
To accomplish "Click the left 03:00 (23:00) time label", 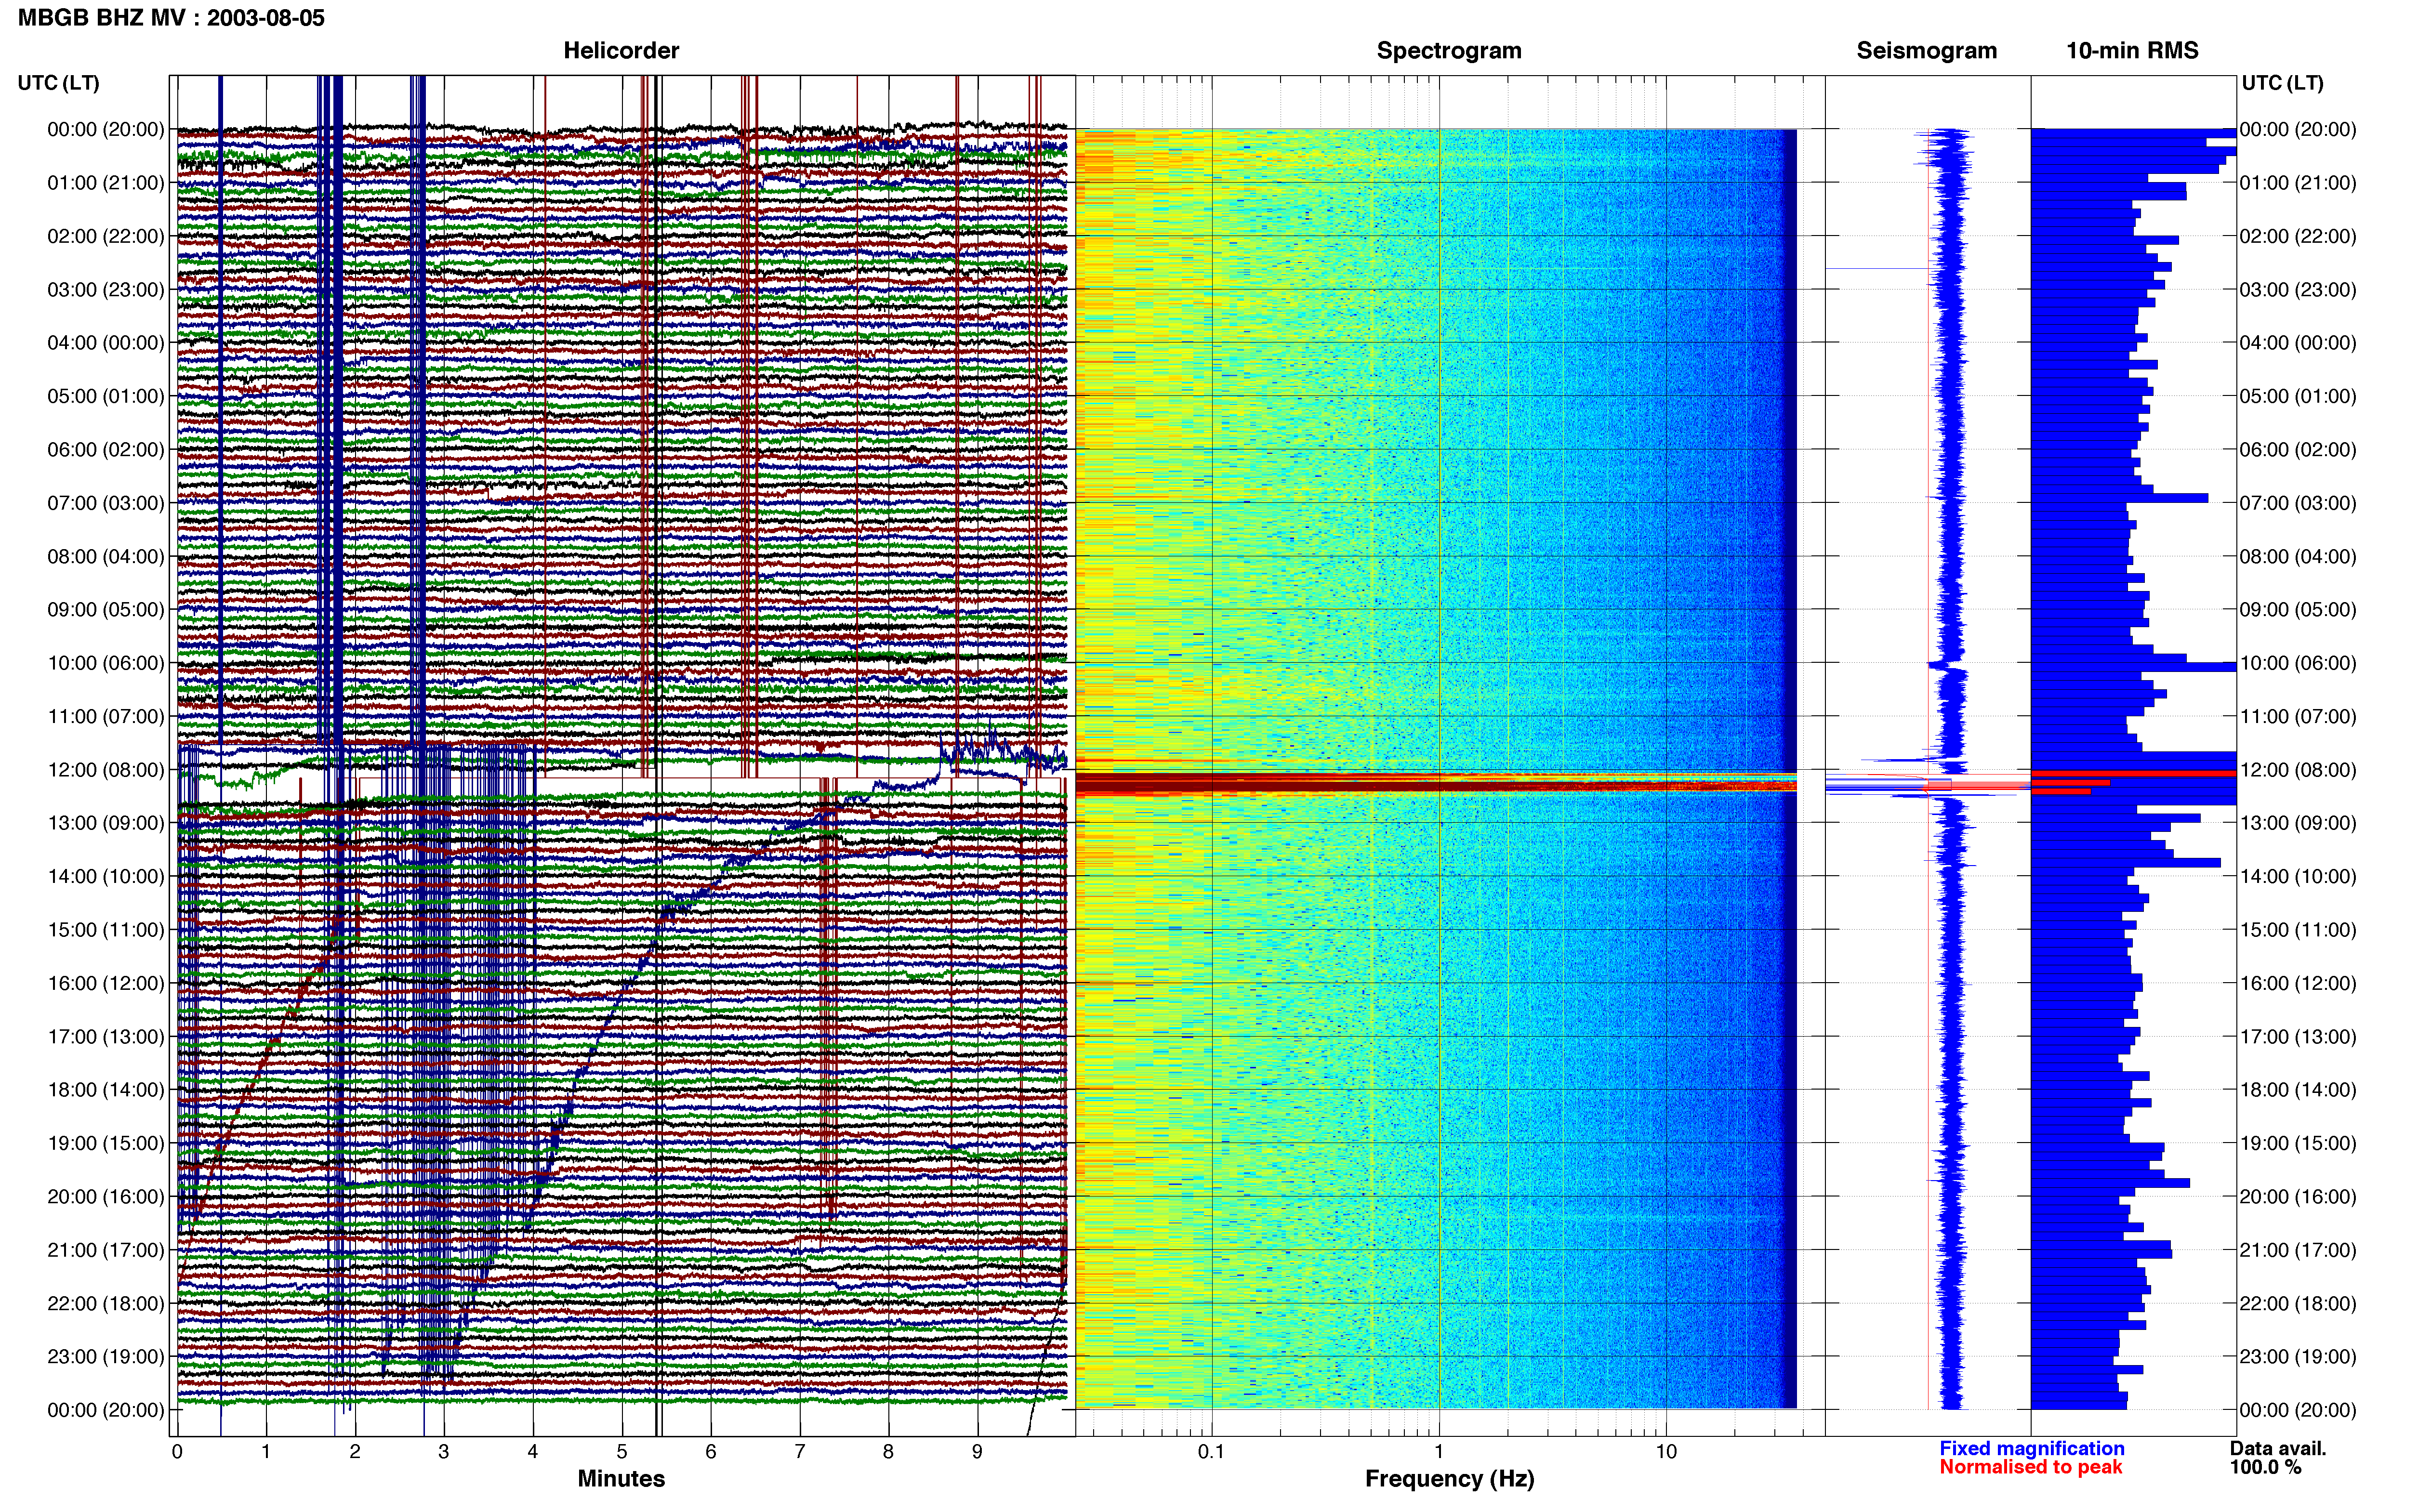I will click(x=106, y=290).
